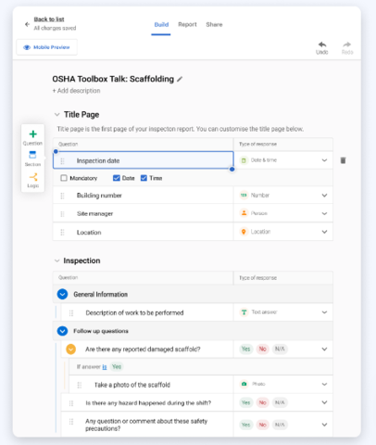Uncheck the Time checkbox
Screen dimensions: 376x445
tap(144, 178)
